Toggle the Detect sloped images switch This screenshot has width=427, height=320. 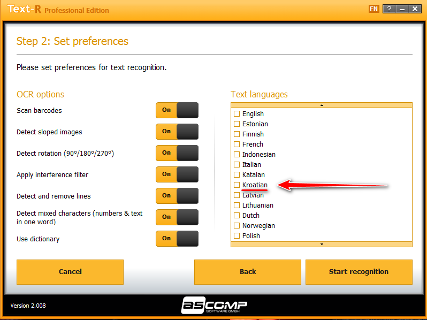pyautogui.click(x=177, y=132)
